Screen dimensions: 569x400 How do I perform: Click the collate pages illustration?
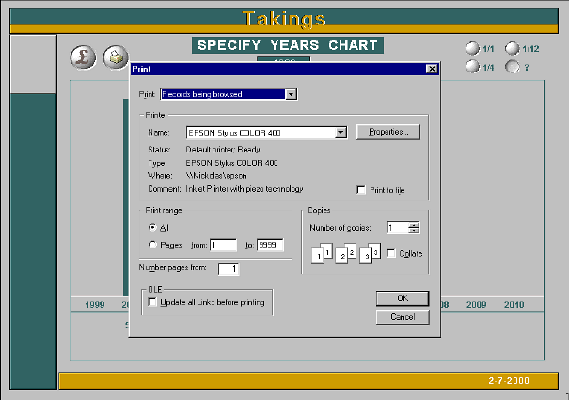pyautogui.click(x=346, y=253)
